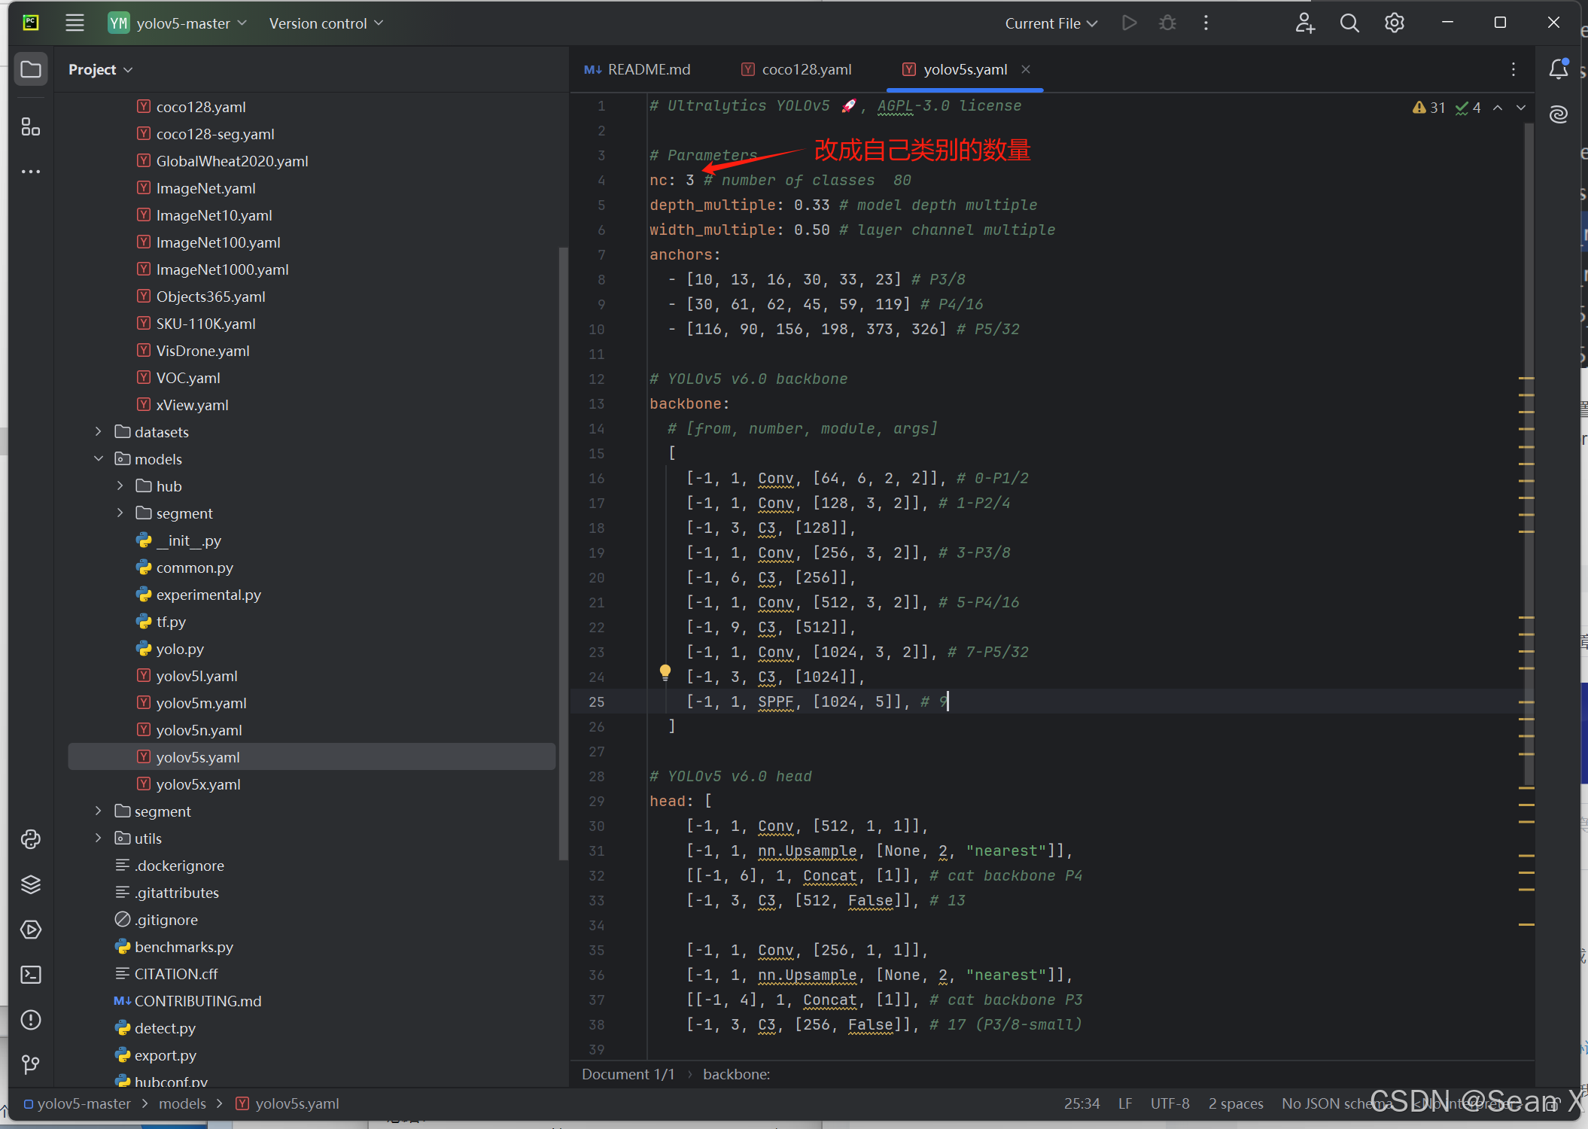The height and width of the screenshot is (1129, 1588).
Task: Click the 25:34 caret position indicator
Action: click(x=1082, y=1103)
